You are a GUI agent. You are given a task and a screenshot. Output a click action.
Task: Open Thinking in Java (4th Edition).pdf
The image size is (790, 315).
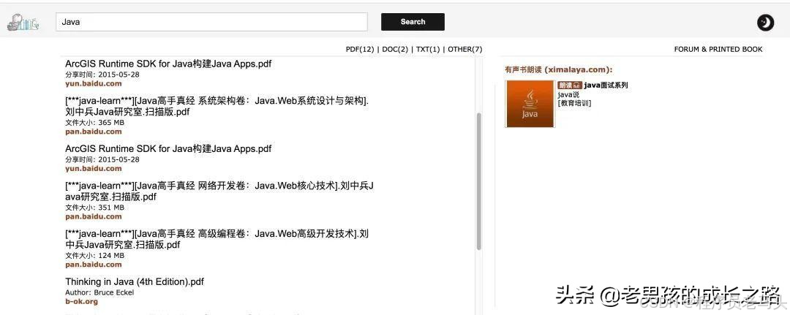(x=135, y=282)
